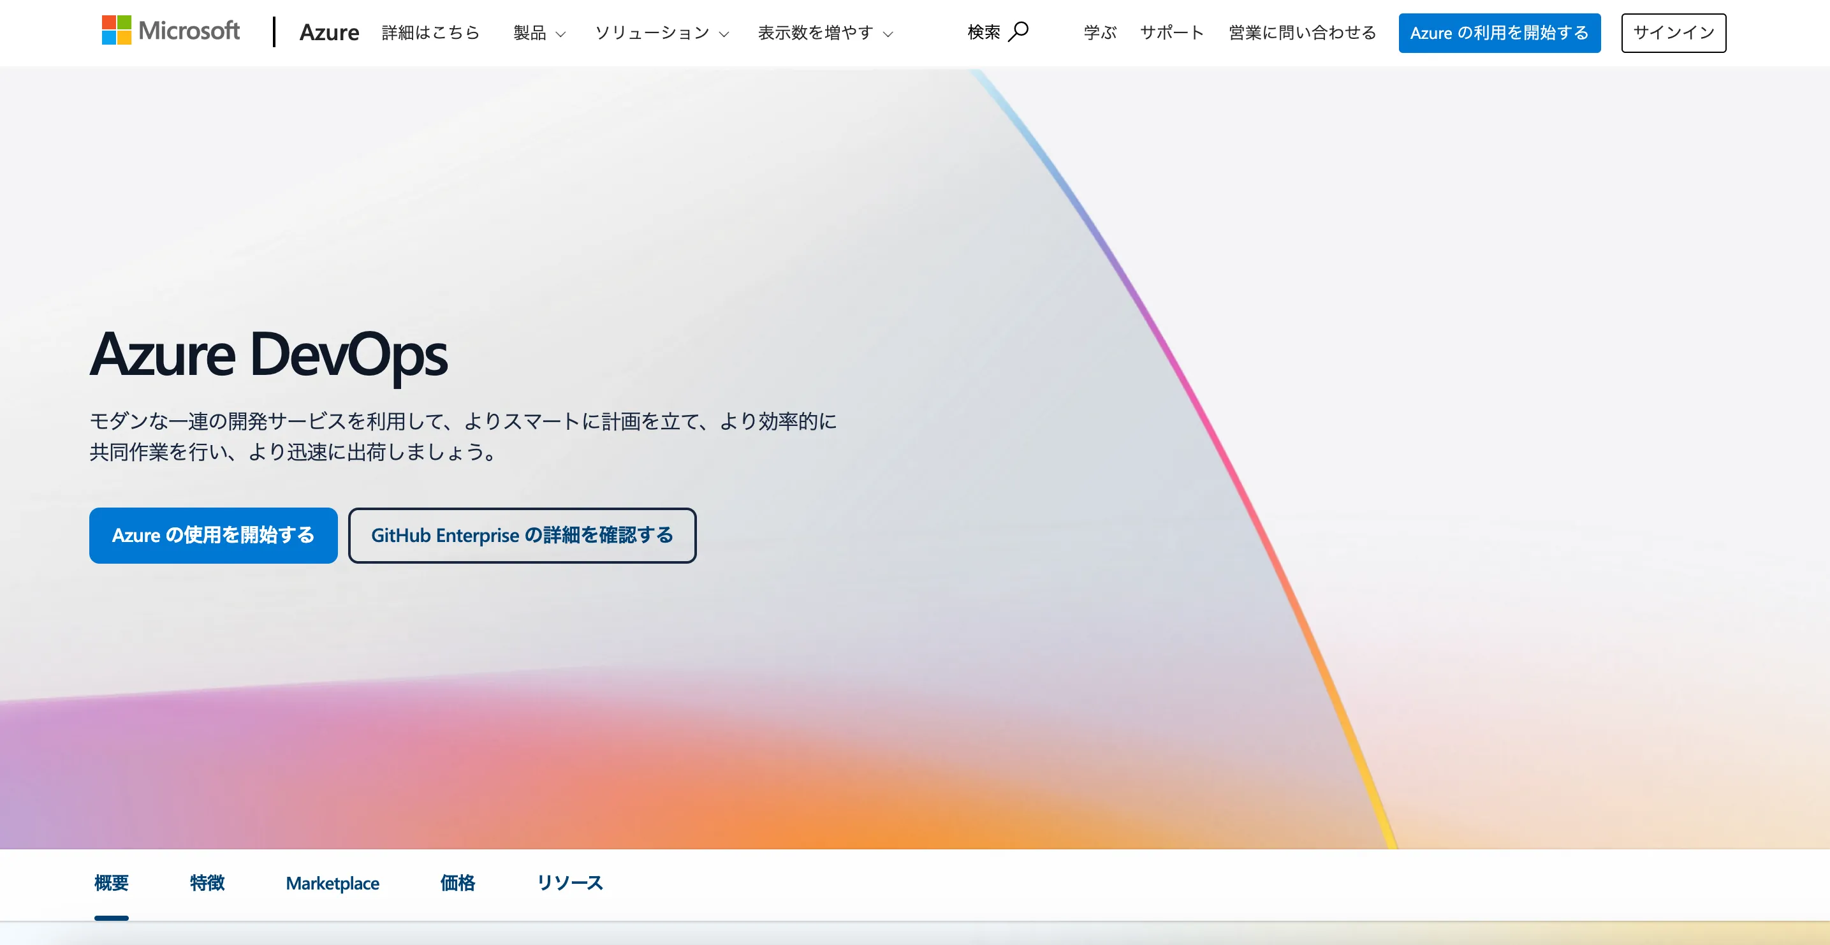Screen dimensions: 1830x945
Task: Expand the 製品 dropdown menu
Action: pyautogui.click(x=539, y=33)
